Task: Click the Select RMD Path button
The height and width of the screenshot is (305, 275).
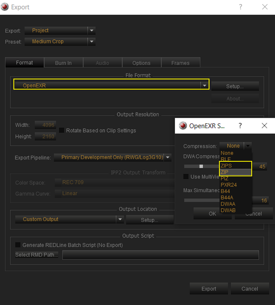Action: coord(37,255)
